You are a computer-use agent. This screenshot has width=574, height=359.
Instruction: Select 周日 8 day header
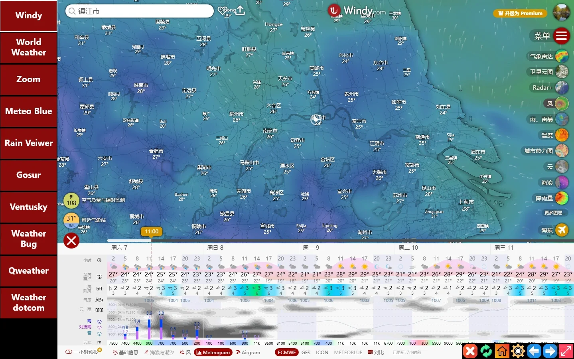coord(215,248)
